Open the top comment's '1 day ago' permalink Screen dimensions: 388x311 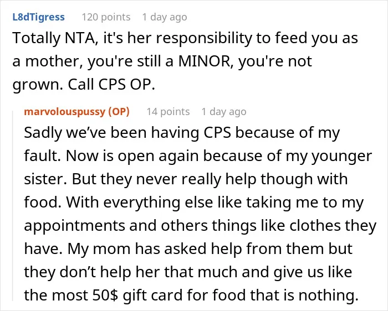[x=165, y=17]
